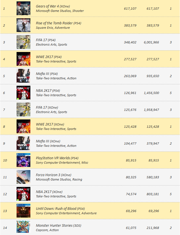Open the FIFA 17 (XOne) title link
The image size is (180, 235).
point(41,108)
